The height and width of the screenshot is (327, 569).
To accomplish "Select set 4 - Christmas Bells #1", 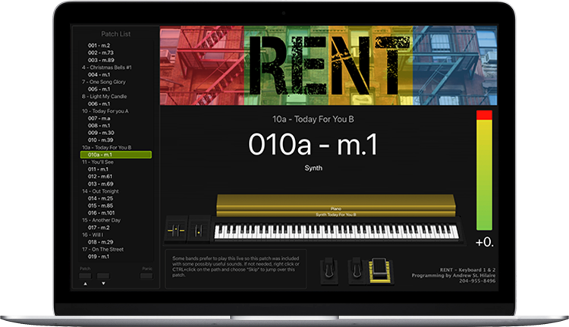I will (107, 67).
